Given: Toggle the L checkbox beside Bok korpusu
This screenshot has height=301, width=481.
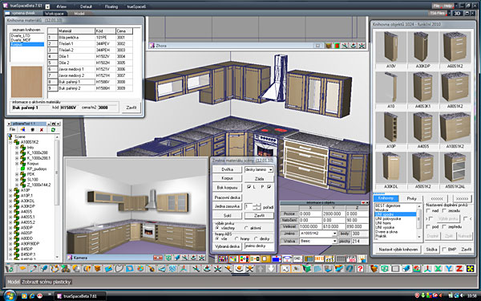Looking at the screenshot, I should click(x=249, y=187).
